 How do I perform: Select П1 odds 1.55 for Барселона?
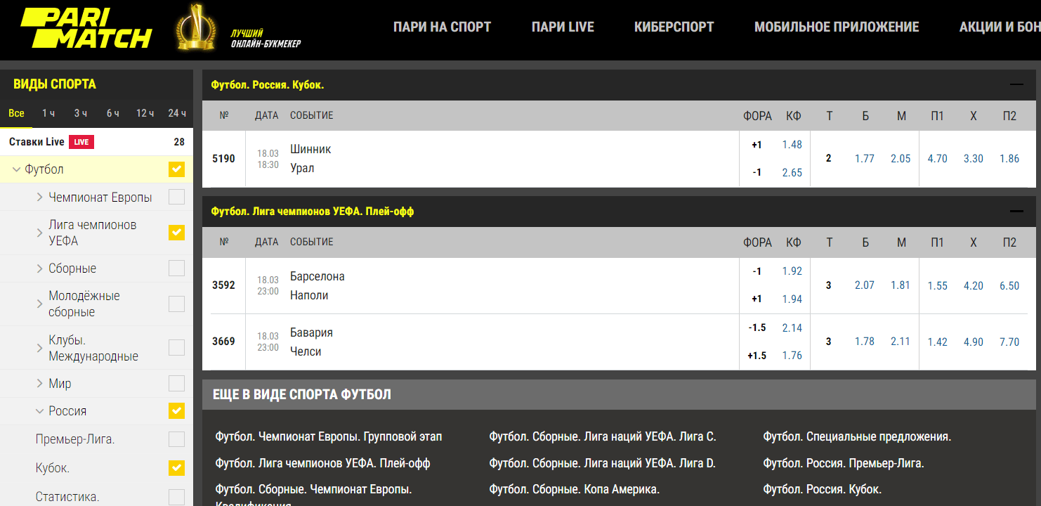click(937, 285)
